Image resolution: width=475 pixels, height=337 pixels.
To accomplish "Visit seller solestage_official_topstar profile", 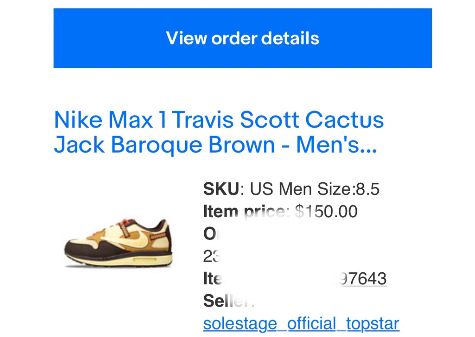I will (x=300, y=323).
